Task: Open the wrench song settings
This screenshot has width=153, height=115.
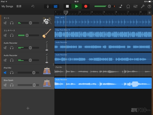Action: pyautogui.click(x=143, y=6)
